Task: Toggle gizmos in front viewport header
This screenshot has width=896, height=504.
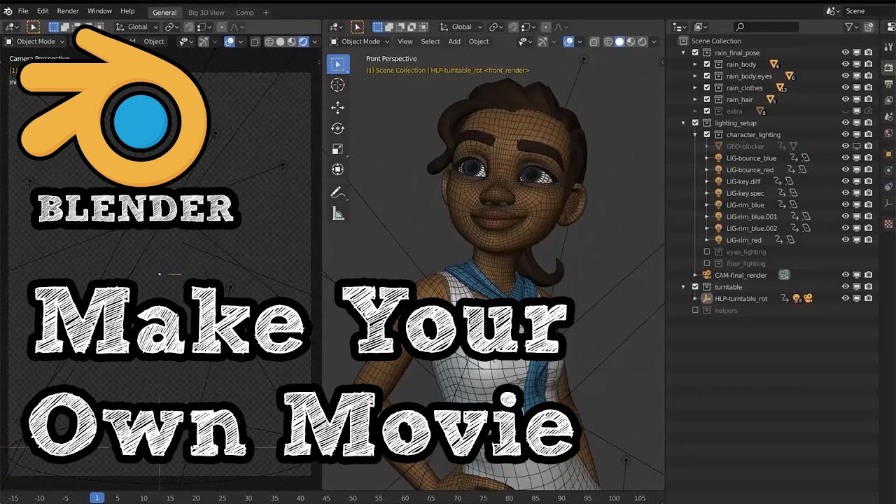Action: click(542, 41)
